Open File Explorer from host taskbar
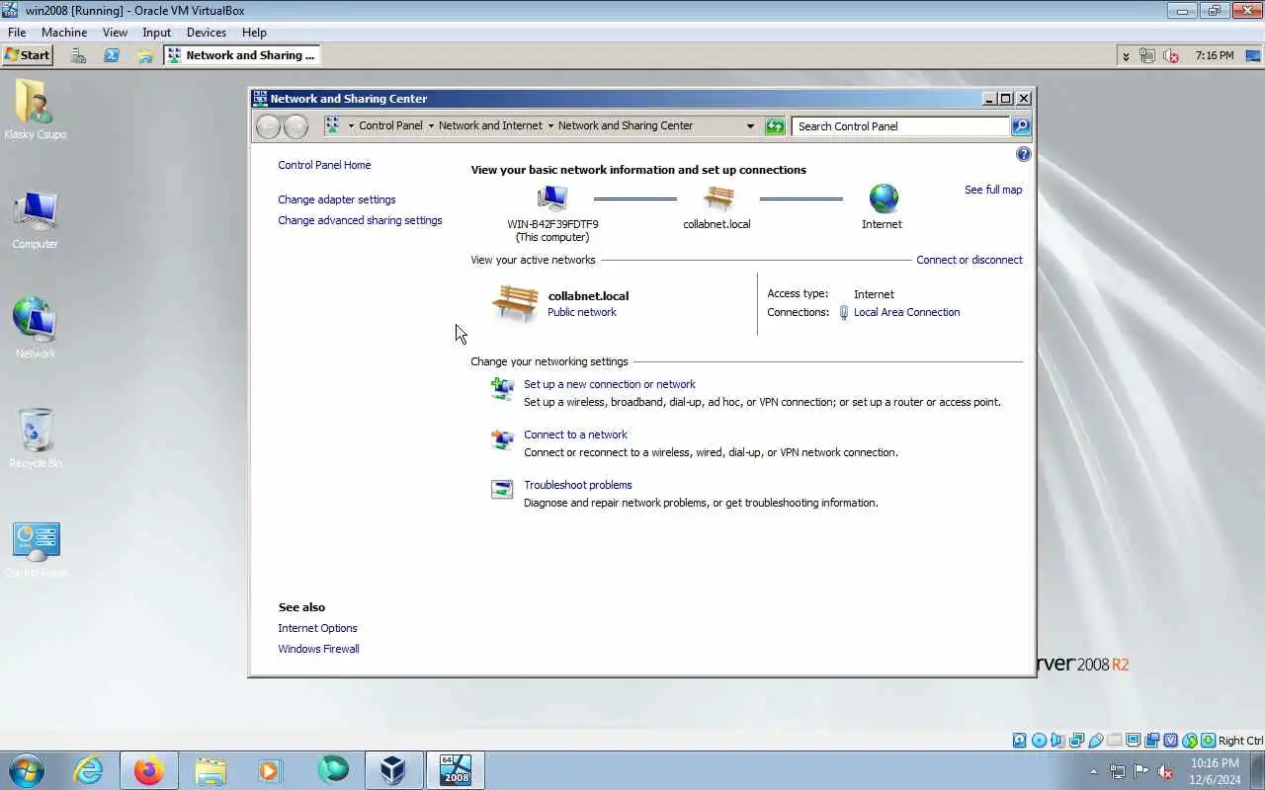 coord(211,770)
